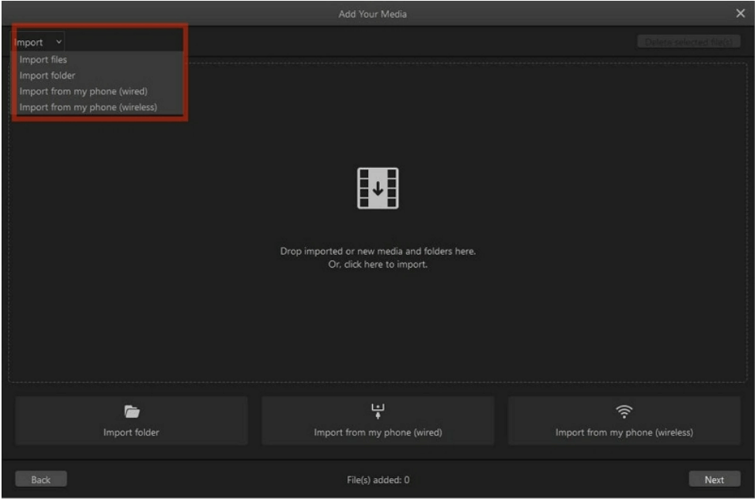Click the USB cable wired import icon

click(378, 412)
